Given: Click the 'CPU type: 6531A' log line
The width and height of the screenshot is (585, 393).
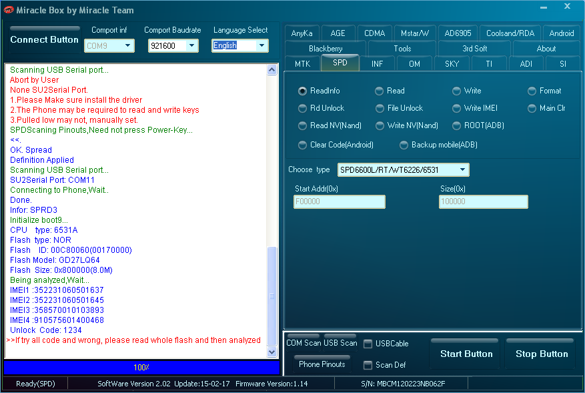Looking at the screenshot, I should click(x=43, y=230).
